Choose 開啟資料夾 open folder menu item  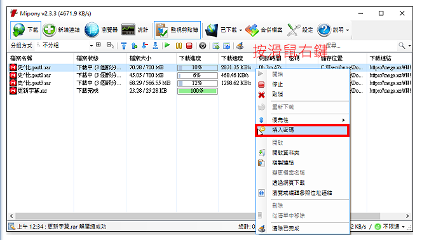tap(303, 152)
